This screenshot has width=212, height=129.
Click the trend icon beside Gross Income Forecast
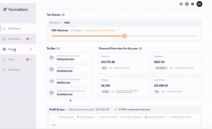52,81
